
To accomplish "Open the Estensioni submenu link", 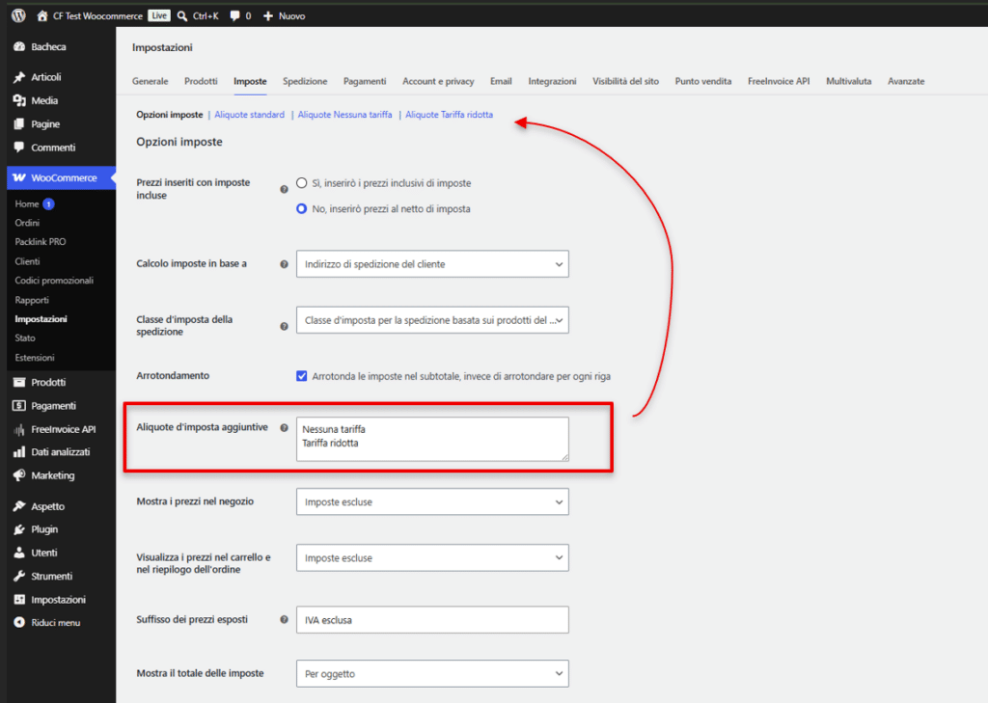I will [35, 358].
